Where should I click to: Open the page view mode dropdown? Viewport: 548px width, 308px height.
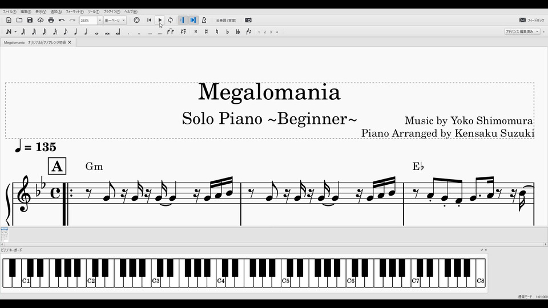[115, 21]
